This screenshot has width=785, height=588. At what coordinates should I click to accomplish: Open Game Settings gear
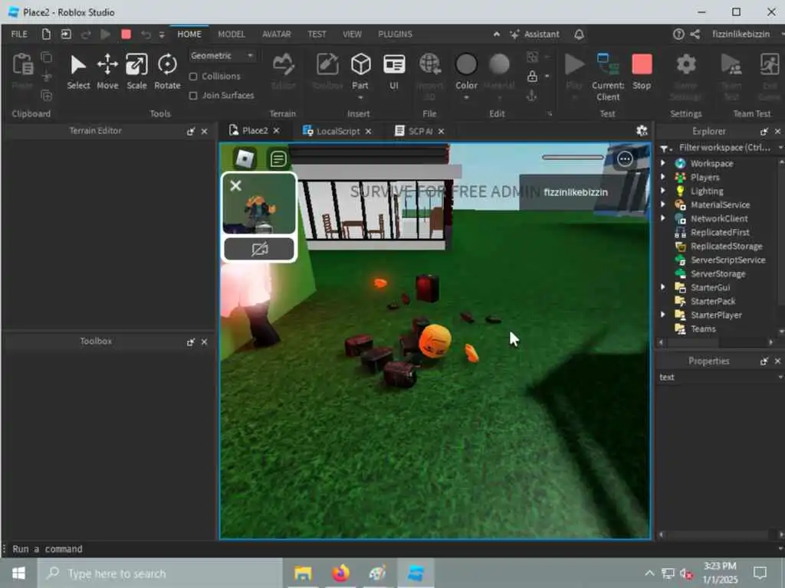click(x=686, y=76)
